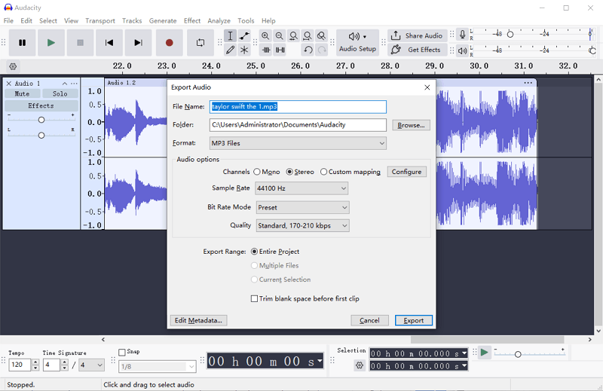The width and height of the screenshot is (603, 391).
Task: Collapse the Audio 1 track arrow
Action: click(x=65, y=84)
